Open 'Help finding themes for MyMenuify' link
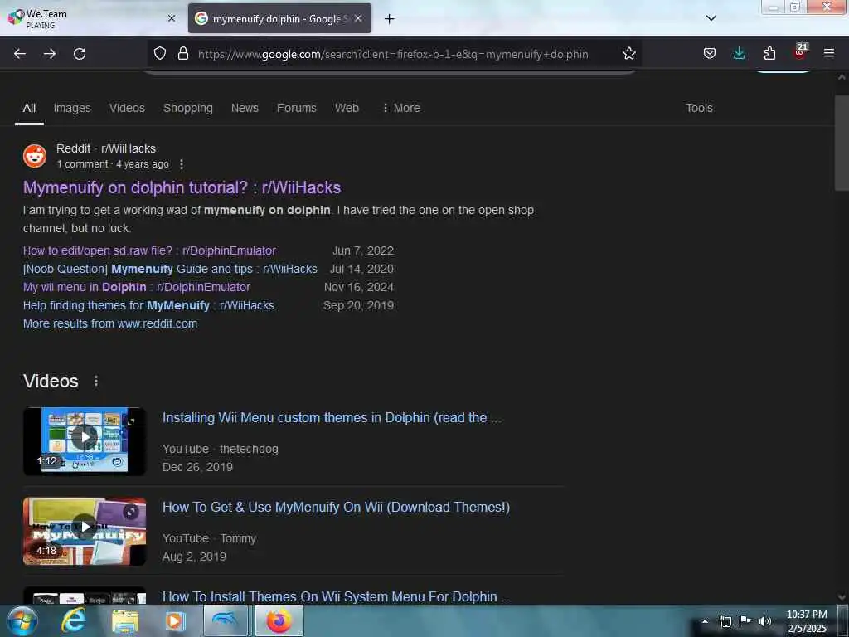 [148, 305]
